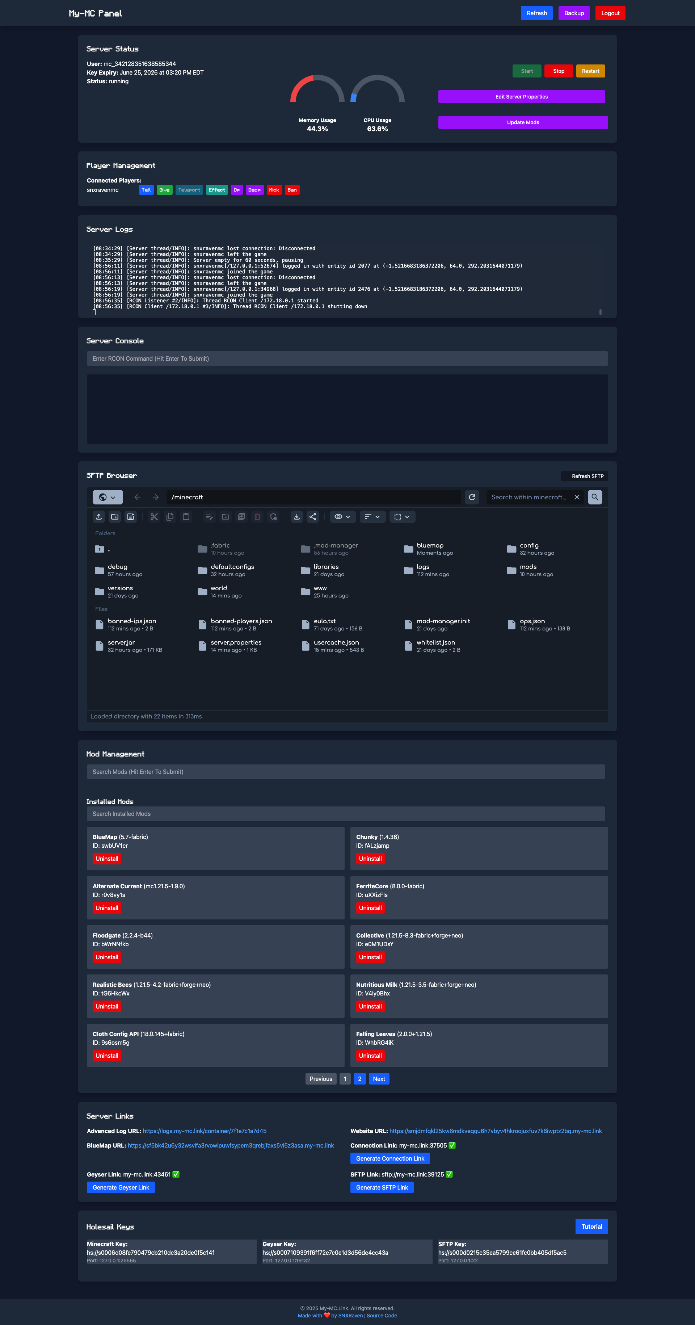Click the Server Logs scrollbar handle

coord(601,312)
